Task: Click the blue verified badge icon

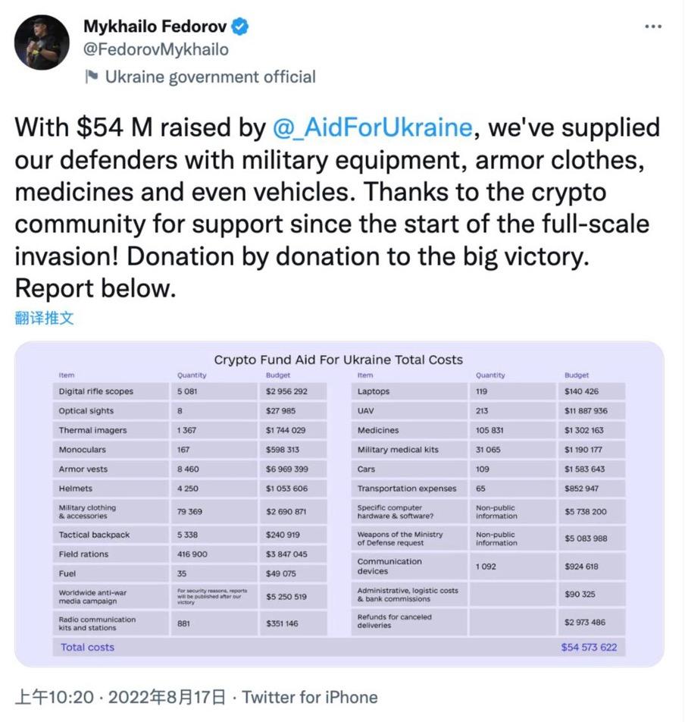Action: coord(238,25)
